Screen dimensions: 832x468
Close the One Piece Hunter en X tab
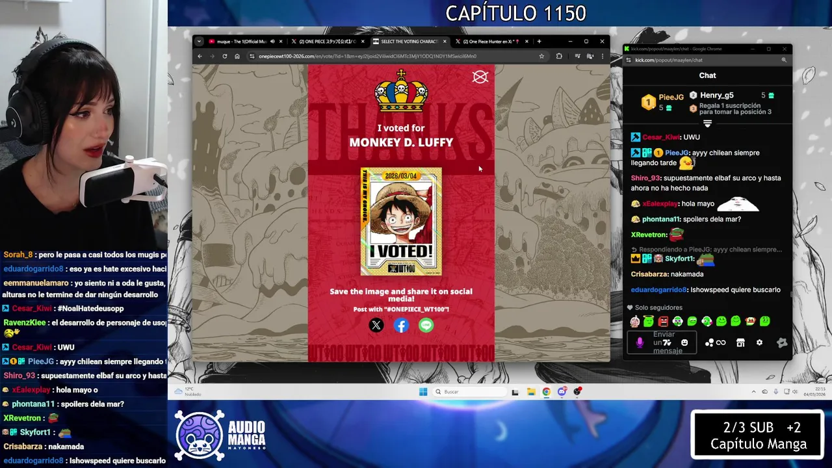pyautogui.click(x=526, y=42)
